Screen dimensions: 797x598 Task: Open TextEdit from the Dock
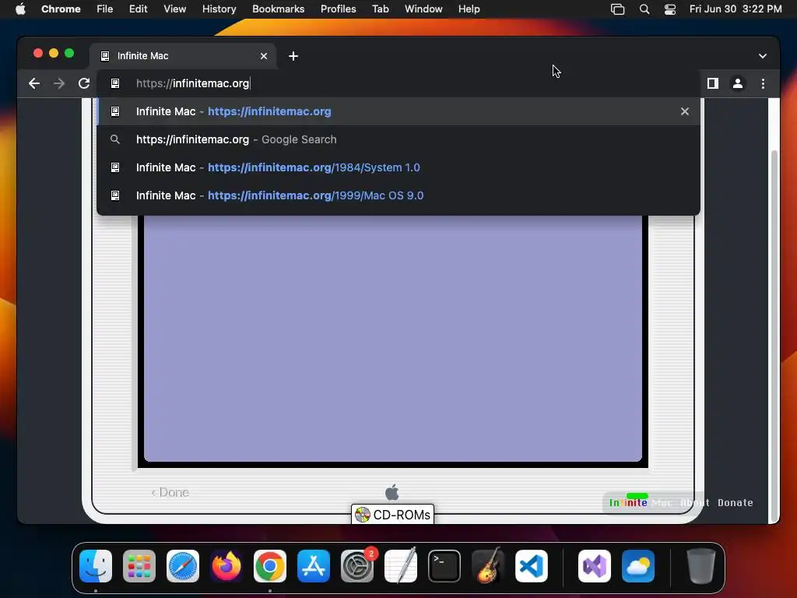coord(401,566)
